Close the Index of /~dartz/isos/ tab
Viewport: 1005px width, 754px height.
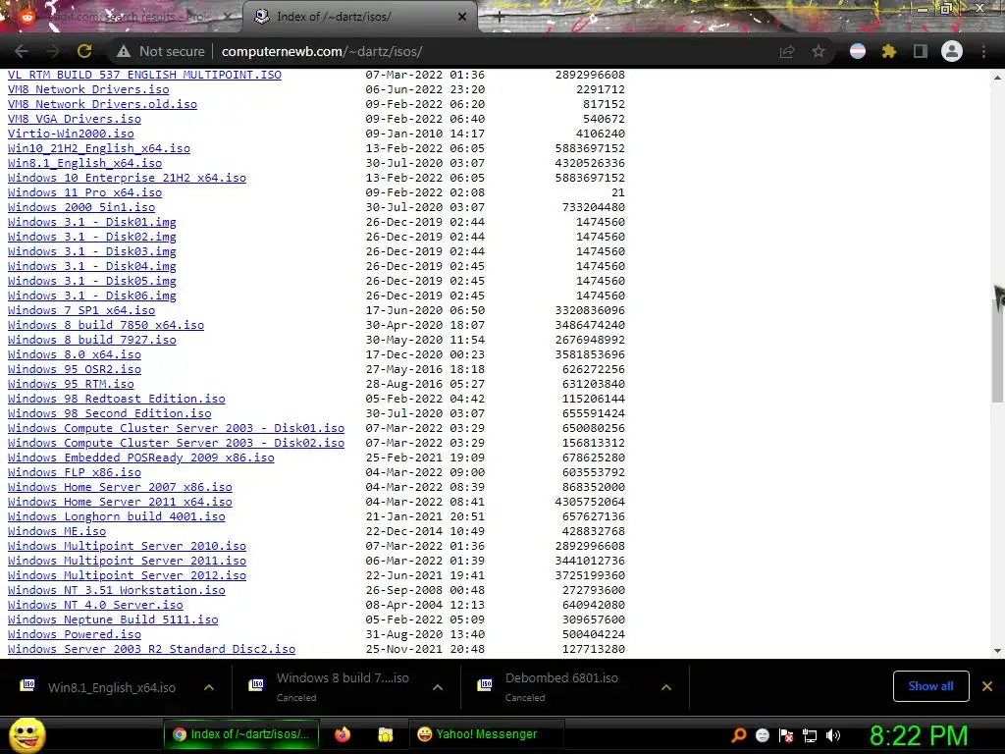click(x=462, y=17)
